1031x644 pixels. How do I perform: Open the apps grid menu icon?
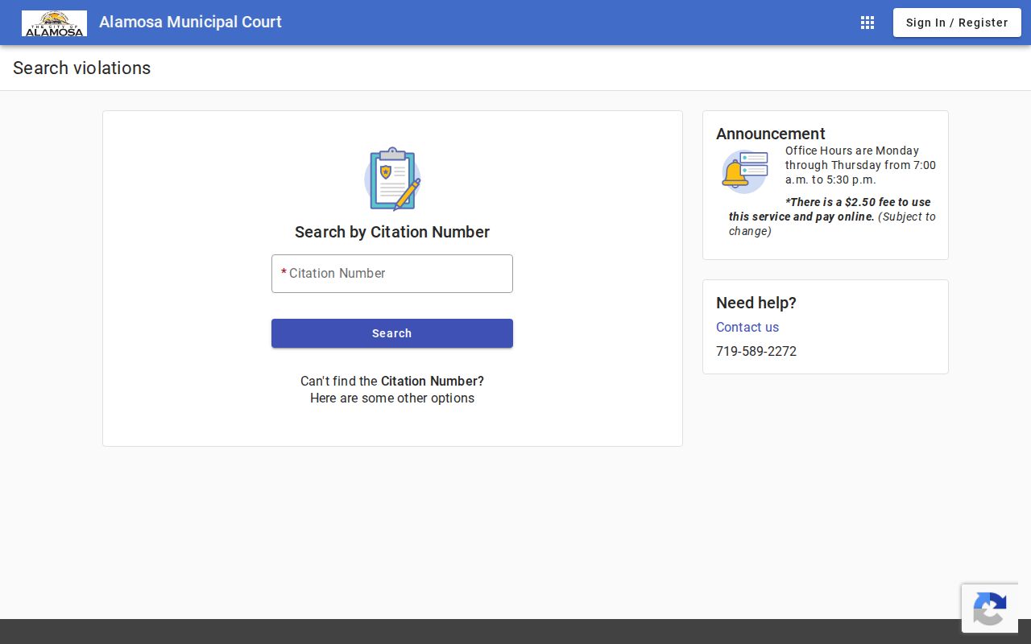867,23
